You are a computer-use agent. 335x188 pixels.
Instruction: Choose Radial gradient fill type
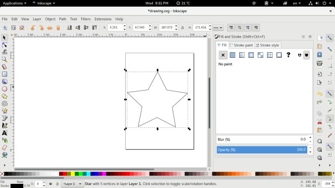251,55
